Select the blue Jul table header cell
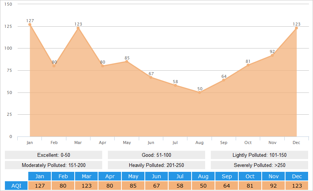This screenshot has height=191, width=313. (180, 176)
